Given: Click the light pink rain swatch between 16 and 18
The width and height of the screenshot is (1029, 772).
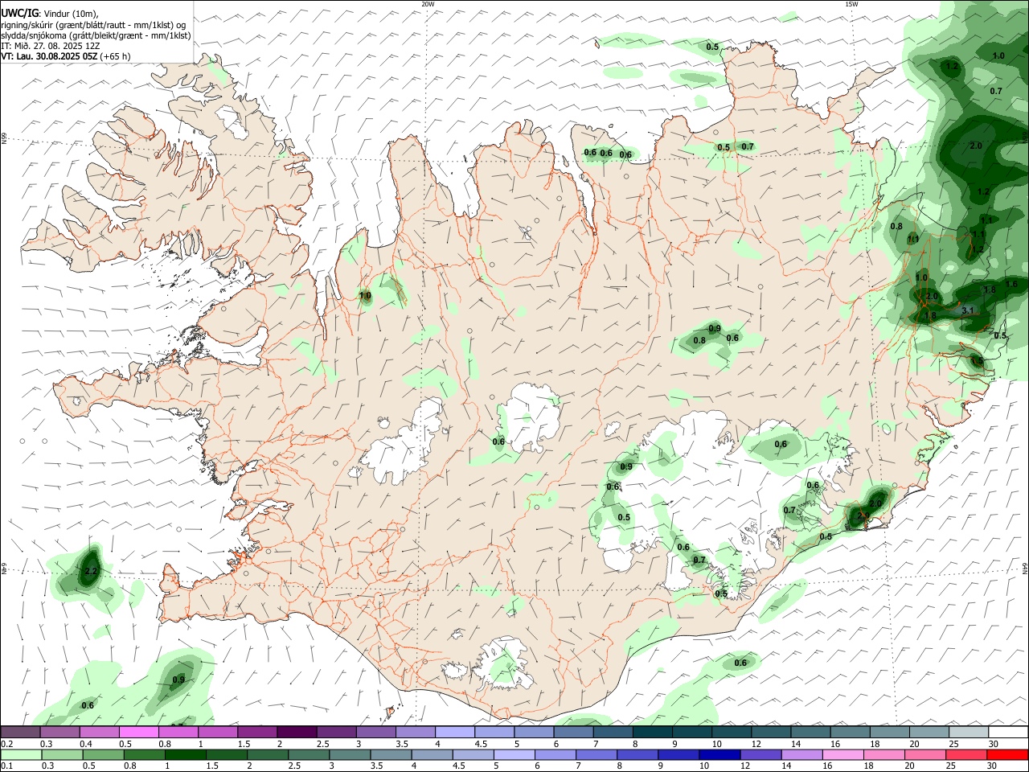Looking at the screenshot, I should pyautogui.click(x=842, y=755).
